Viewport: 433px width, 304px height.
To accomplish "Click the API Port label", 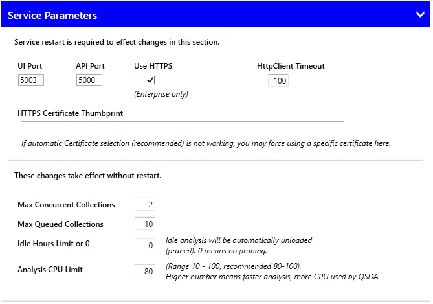I will (x=90, y=66).
